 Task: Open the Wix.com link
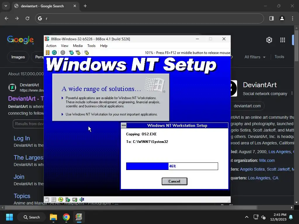tap(267, 161)
